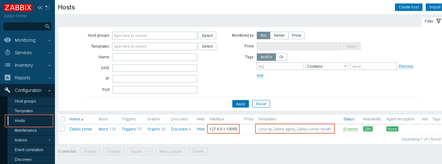Click the search magnifier icon
The height and width of the screenshot is (164, 442).
coord(47,26)
